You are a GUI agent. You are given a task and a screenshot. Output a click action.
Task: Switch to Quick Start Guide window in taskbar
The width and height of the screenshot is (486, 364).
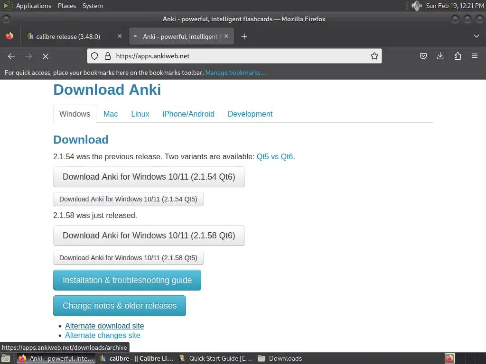[216, 358]
